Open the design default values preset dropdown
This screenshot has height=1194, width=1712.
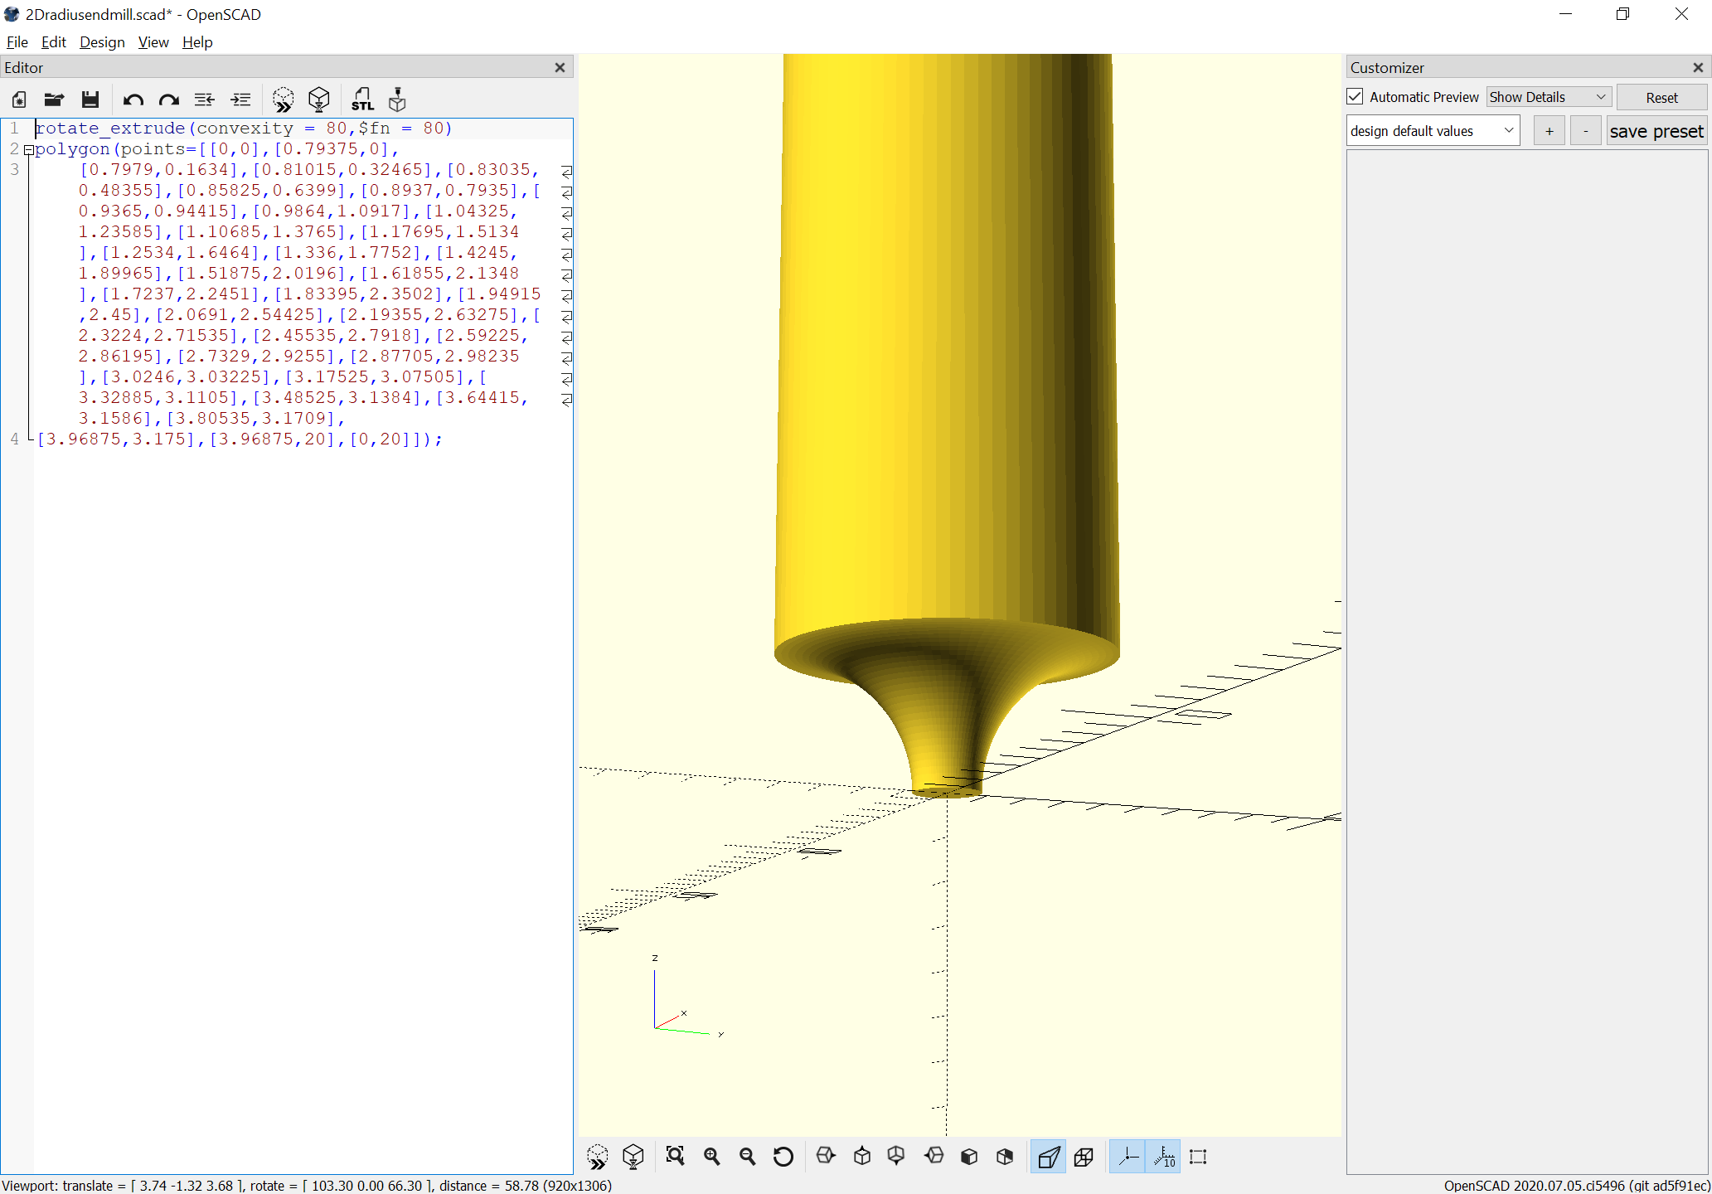coord(1433,131)
